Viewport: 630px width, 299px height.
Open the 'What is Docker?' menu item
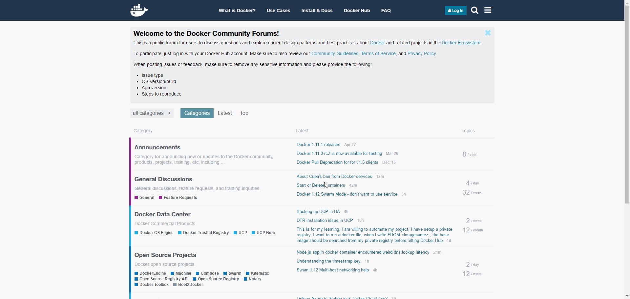tap(237, 11)
